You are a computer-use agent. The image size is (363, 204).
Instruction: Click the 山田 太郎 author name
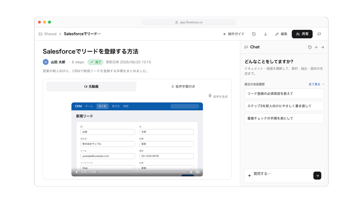click(58, 62)
